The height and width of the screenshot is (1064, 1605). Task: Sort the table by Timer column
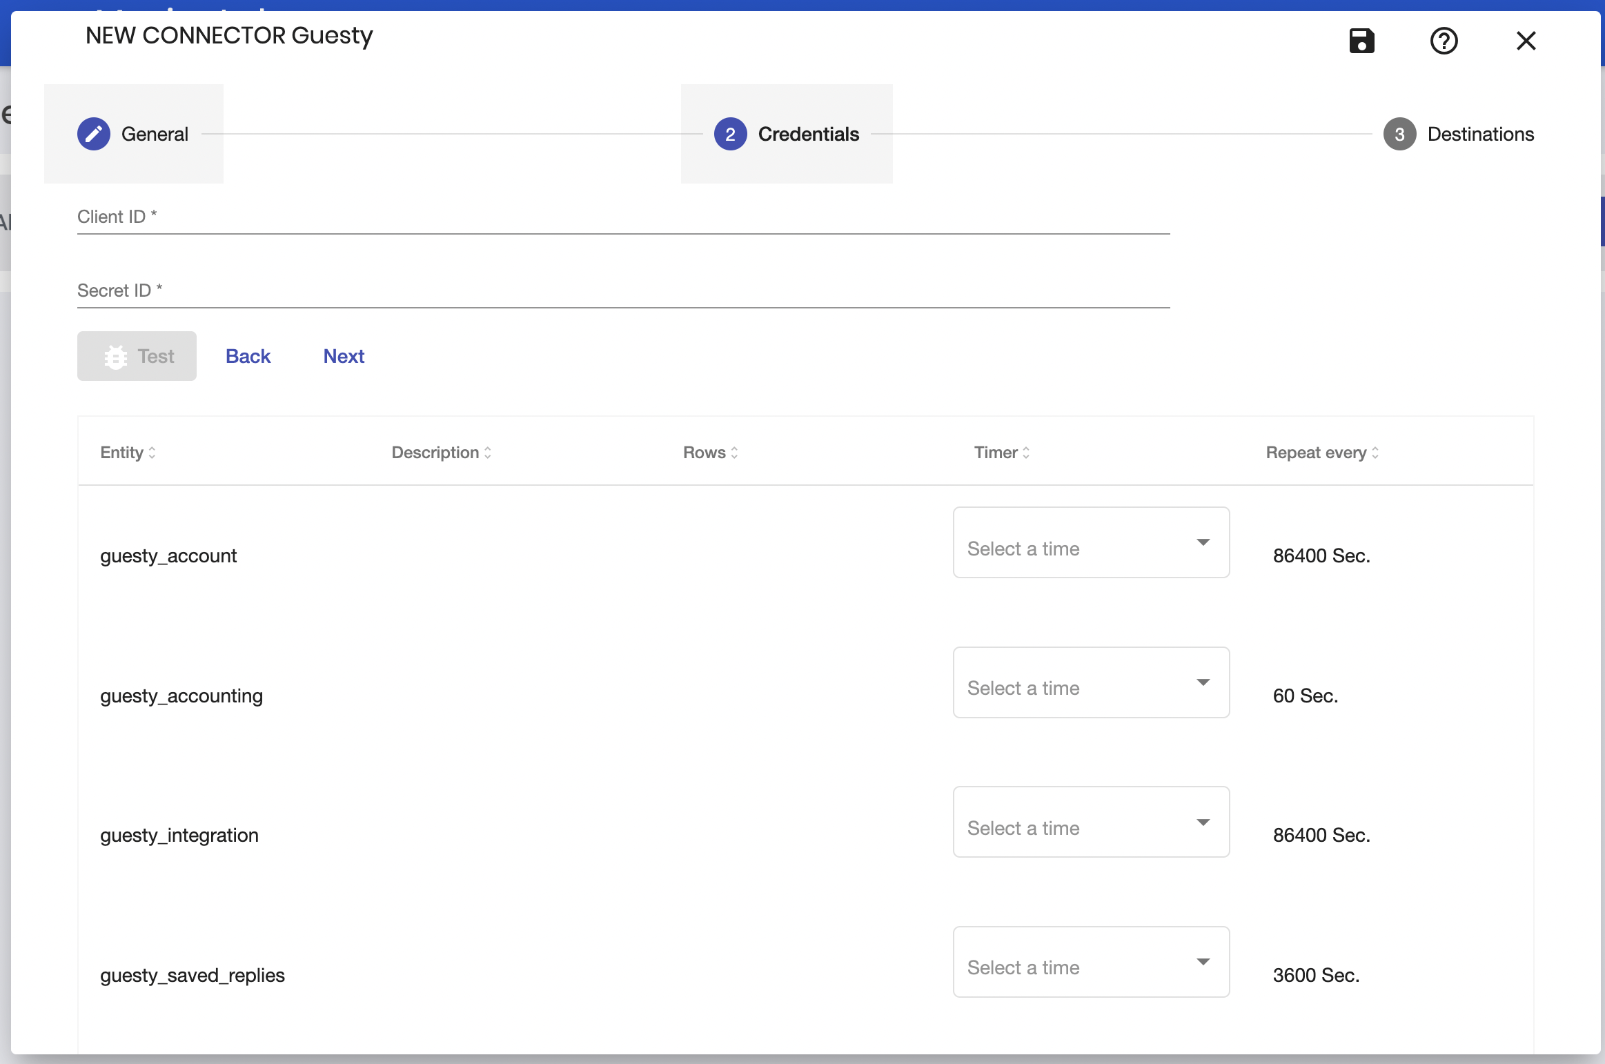1002,453
